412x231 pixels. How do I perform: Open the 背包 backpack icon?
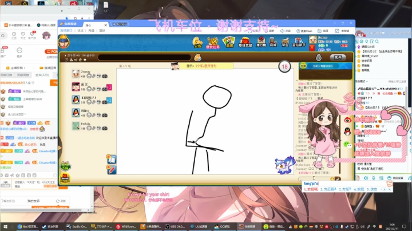pyautogui.click(x=285, y=42)
